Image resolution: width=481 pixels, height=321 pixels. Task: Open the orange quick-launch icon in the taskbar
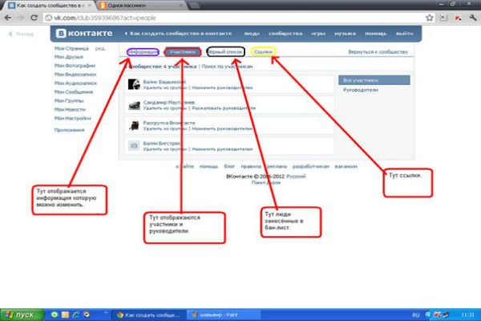pyautogui.click(x=65, y=315)
